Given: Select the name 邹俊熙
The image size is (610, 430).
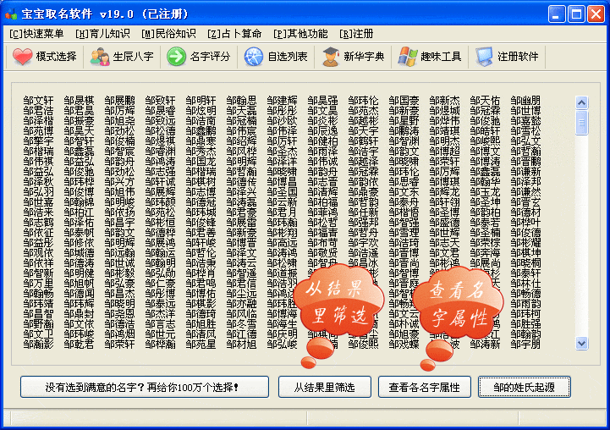Looking at the screenshot, I should pos(363,344).
